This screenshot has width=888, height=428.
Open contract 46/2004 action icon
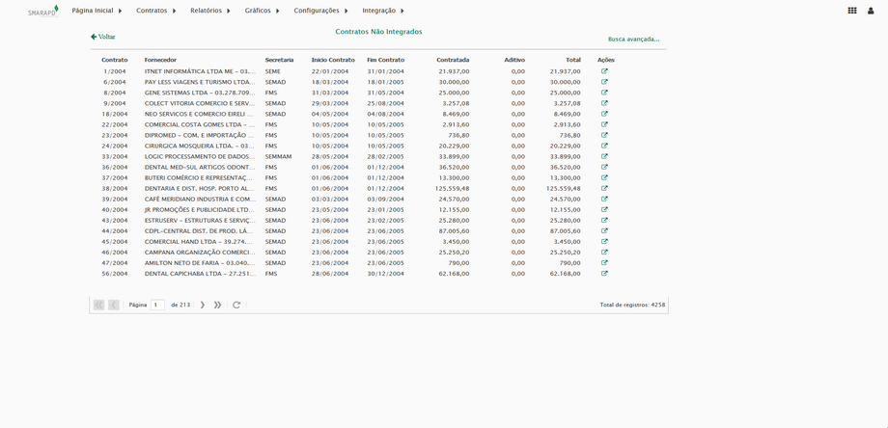pos(604,253)
